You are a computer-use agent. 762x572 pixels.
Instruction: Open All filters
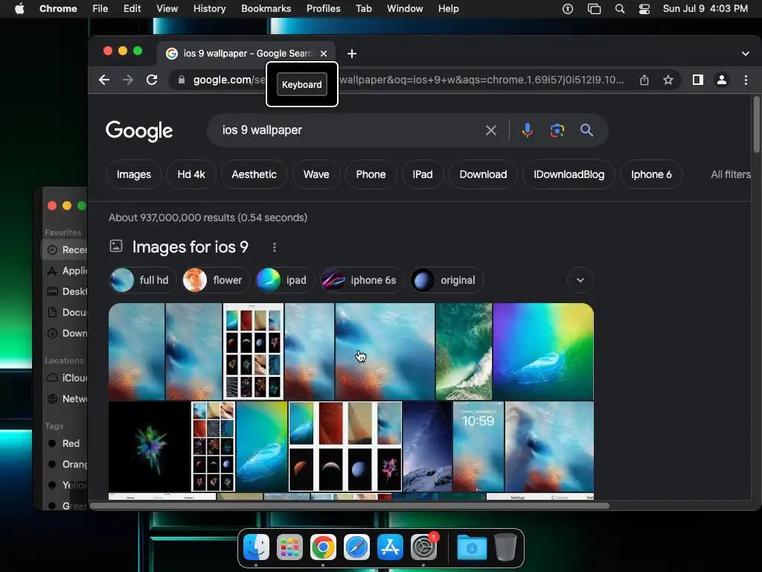click(731, 174)
